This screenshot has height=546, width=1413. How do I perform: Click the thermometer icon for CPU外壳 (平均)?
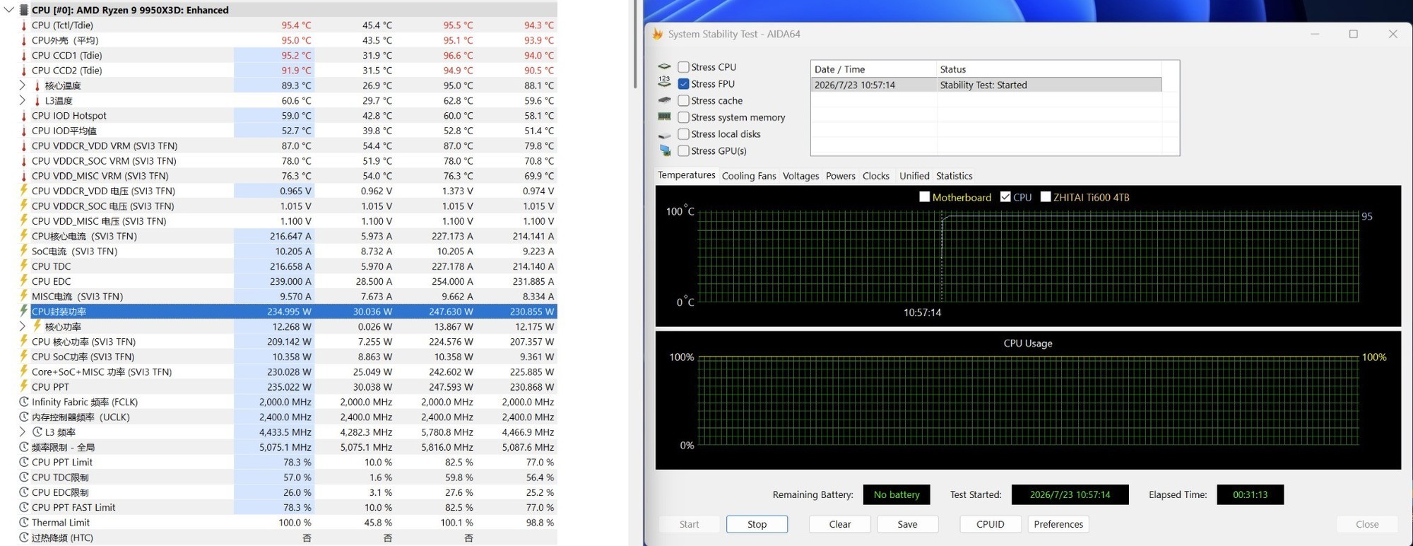tap(23, 40)
